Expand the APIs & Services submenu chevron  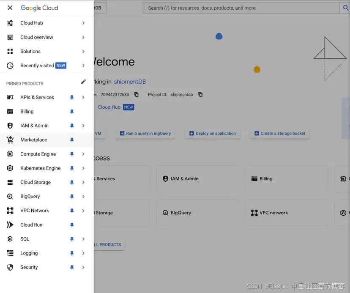[83, 97]
